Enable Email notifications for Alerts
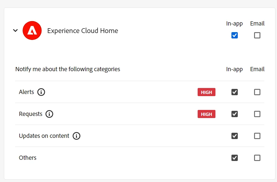This screenshot has height=182, width=277. click(x=257, y=92)
